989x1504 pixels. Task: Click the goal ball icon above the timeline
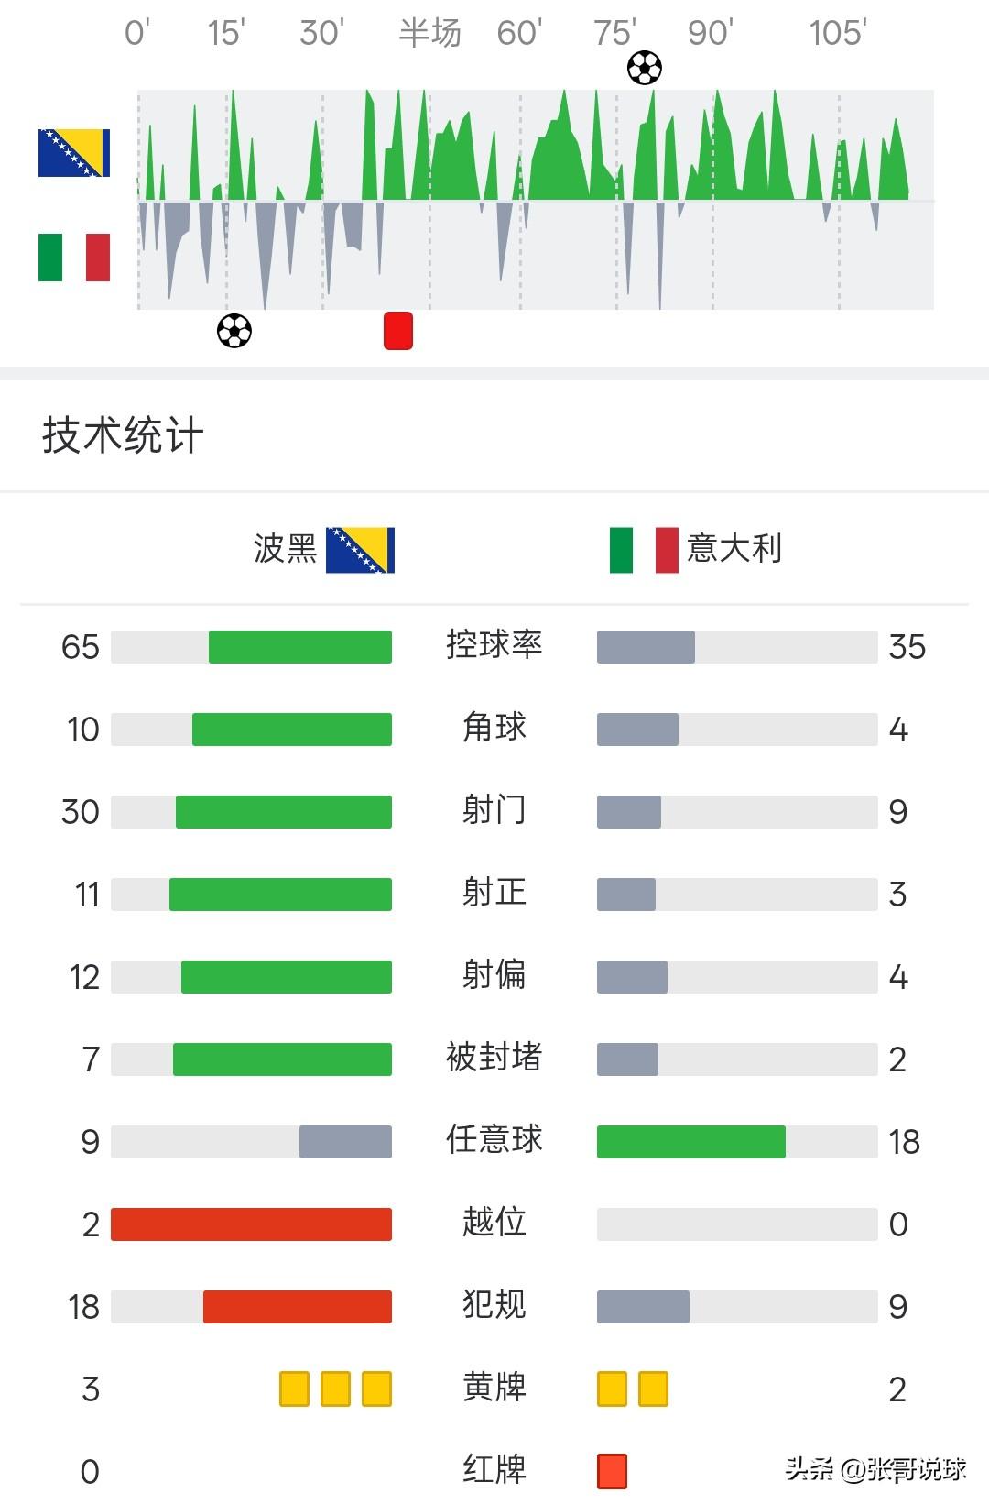pyautogui.click(x=645, y=68)
